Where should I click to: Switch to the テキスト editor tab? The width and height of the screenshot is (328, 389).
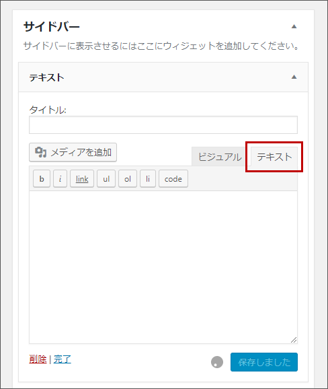tap(274, 157)
